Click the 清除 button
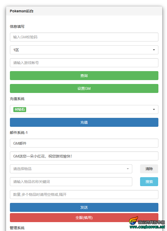 pyautogui.click(x=149, y=169)
